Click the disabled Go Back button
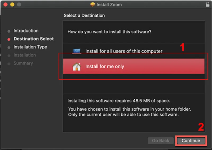Image resolution: width=212 pixels, height=150 pixels. pos(161,140)
